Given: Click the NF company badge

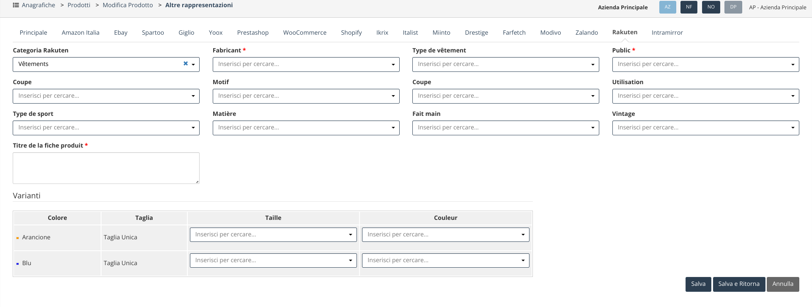Looking at the screenshot, I should (x=689, y=7).
